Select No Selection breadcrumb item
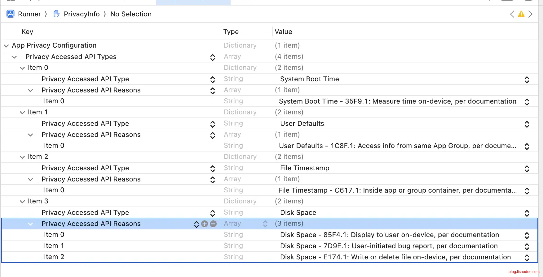 131,14
